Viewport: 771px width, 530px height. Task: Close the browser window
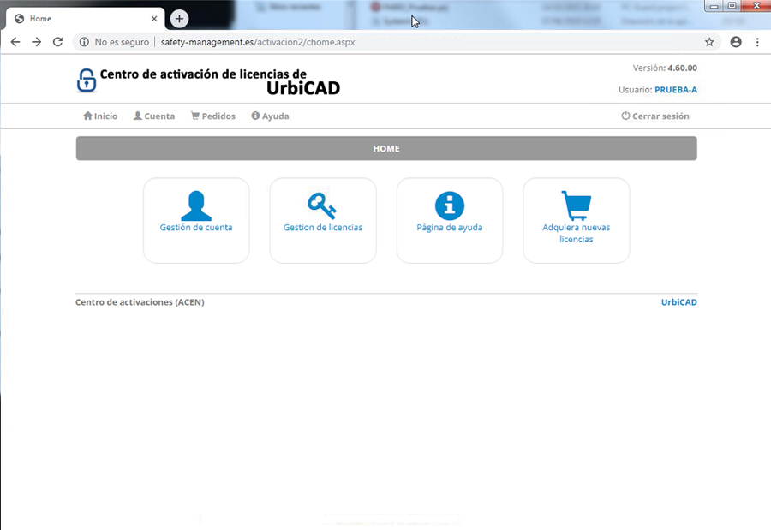[756, 6]
